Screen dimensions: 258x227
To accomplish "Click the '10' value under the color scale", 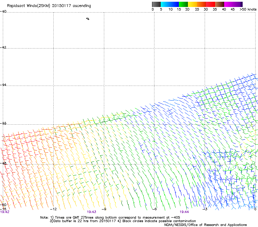I will coord(170,9).
